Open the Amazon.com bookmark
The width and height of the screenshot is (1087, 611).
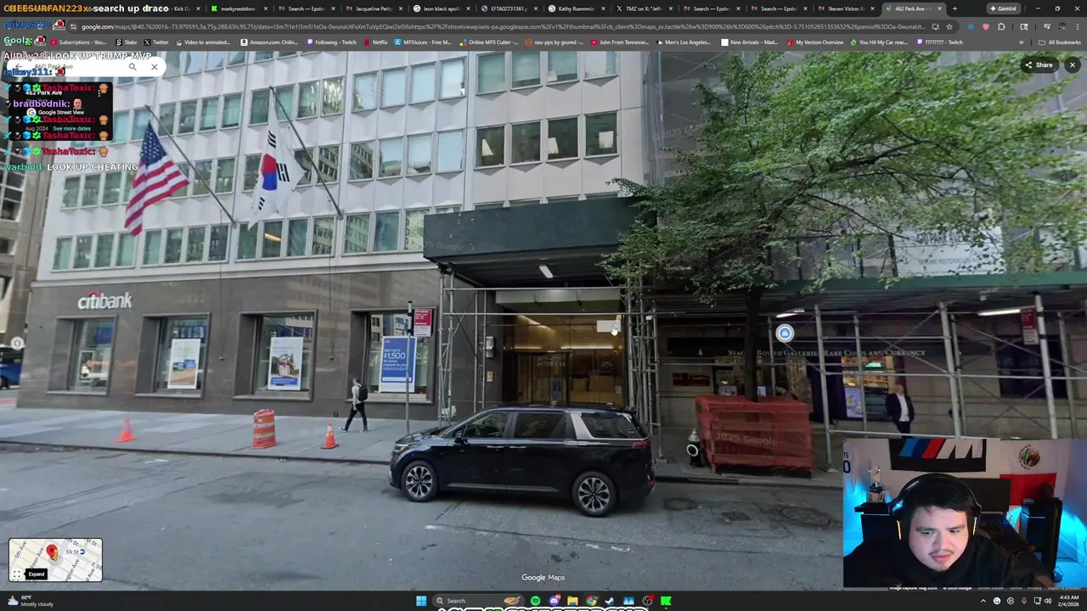[x=269, y=42]
